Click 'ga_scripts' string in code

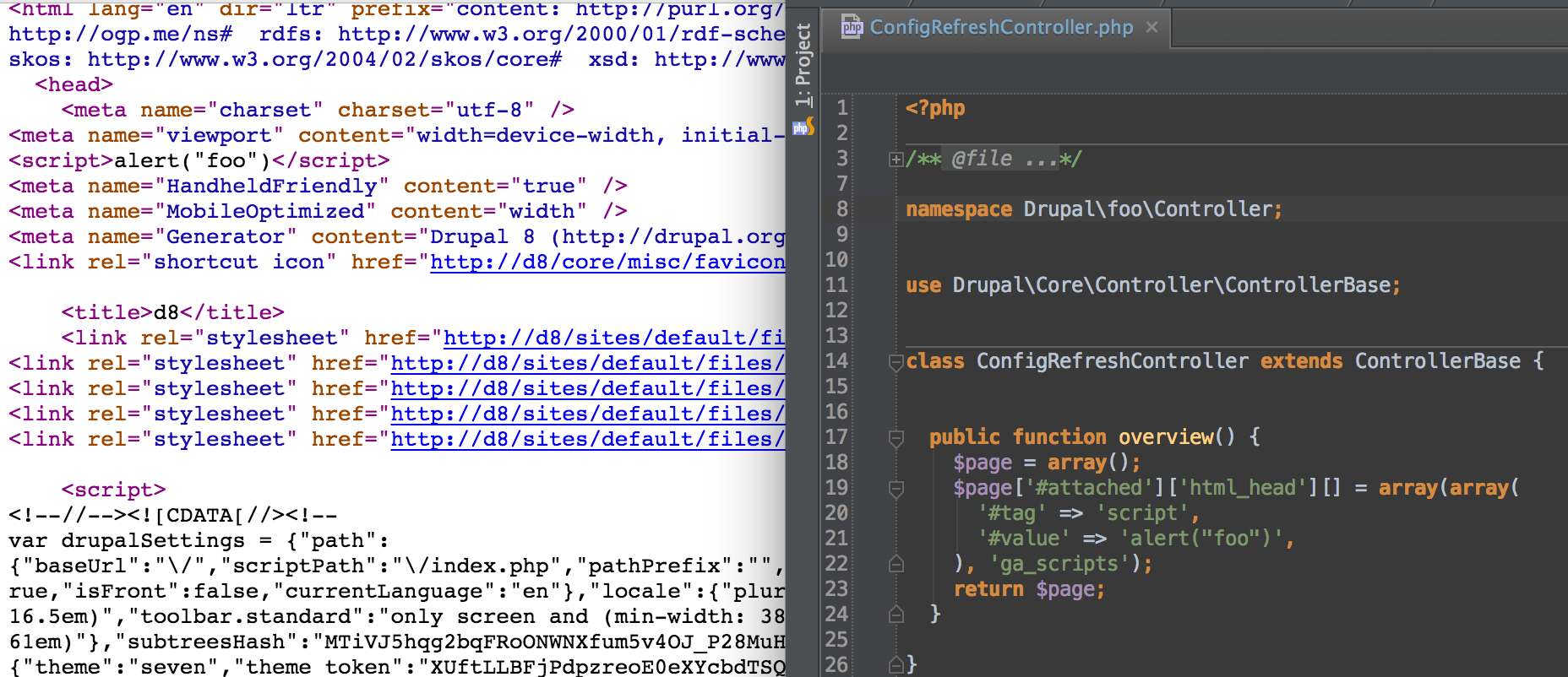pos(1059,564)
